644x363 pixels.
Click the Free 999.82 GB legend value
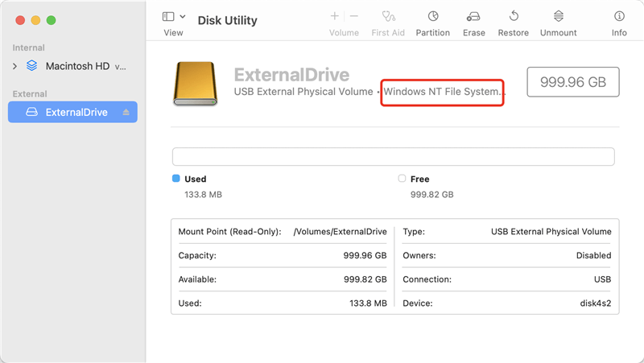432,195
